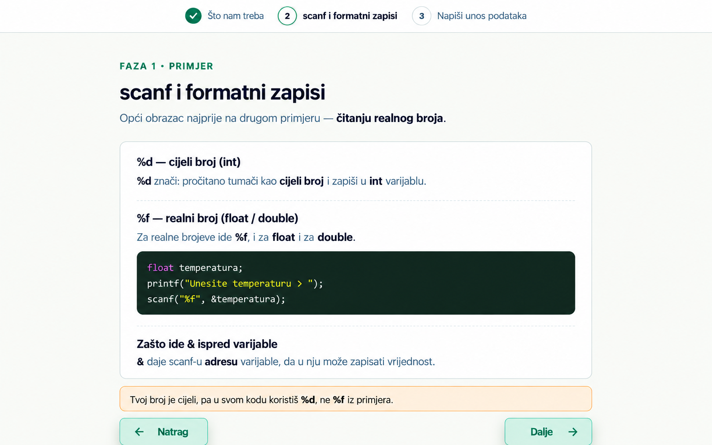Click the orange note about %d usage

pyautogui.click(x=356, y=399)
